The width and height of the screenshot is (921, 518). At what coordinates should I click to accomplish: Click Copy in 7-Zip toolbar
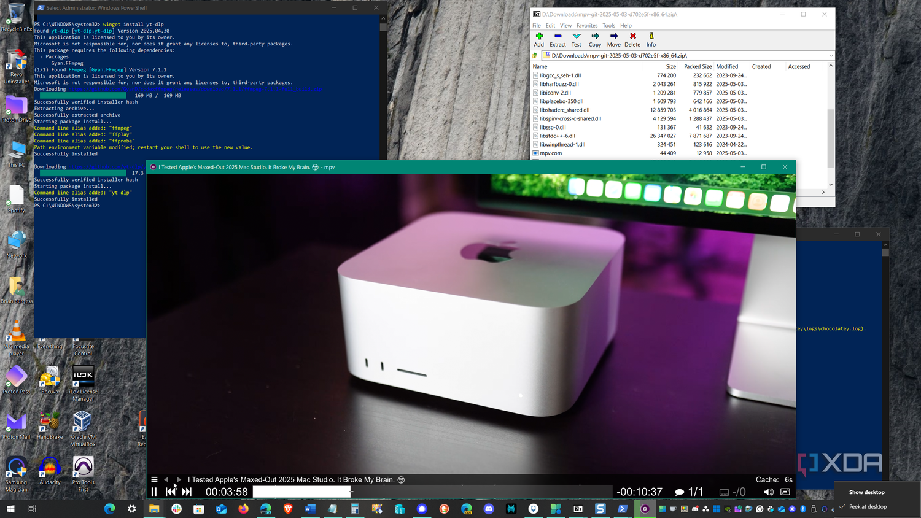tap(595, 40)
